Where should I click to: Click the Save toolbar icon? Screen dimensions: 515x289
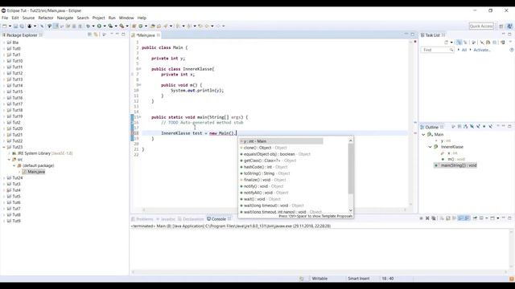15,26
